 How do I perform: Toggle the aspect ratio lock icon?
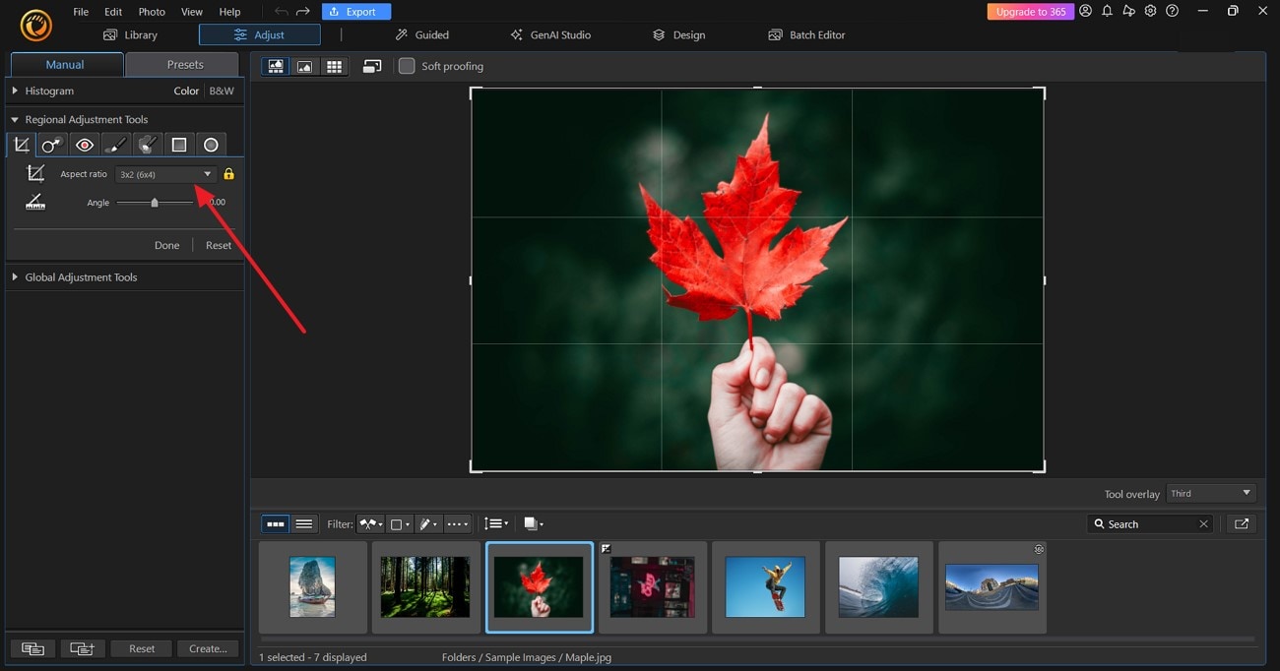pos(228,174)
